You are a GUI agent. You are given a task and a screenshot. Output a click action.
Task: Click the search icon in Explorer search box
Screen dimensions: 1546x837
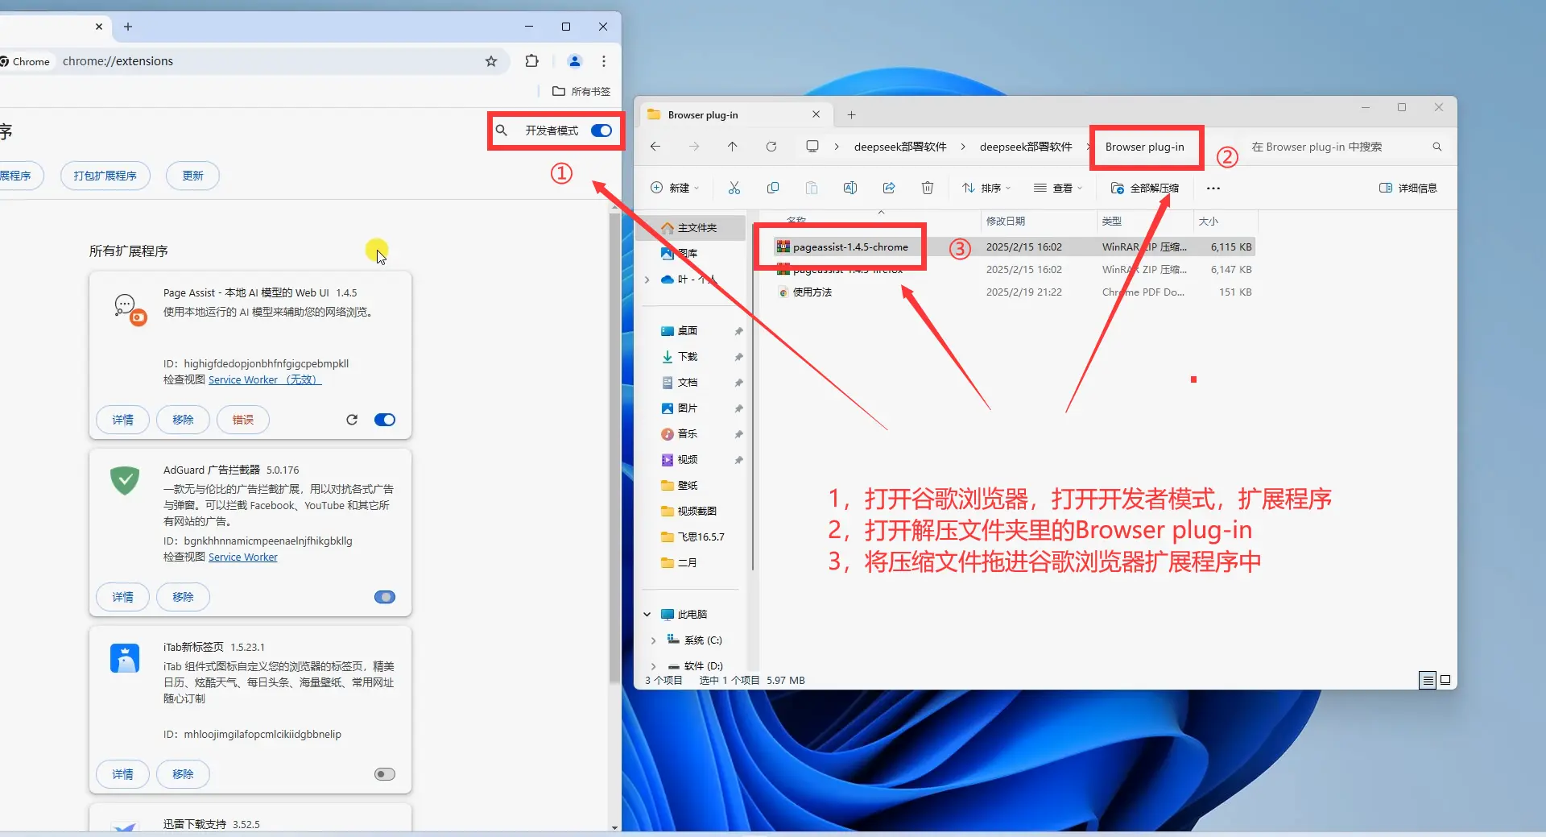[1437, 147]
